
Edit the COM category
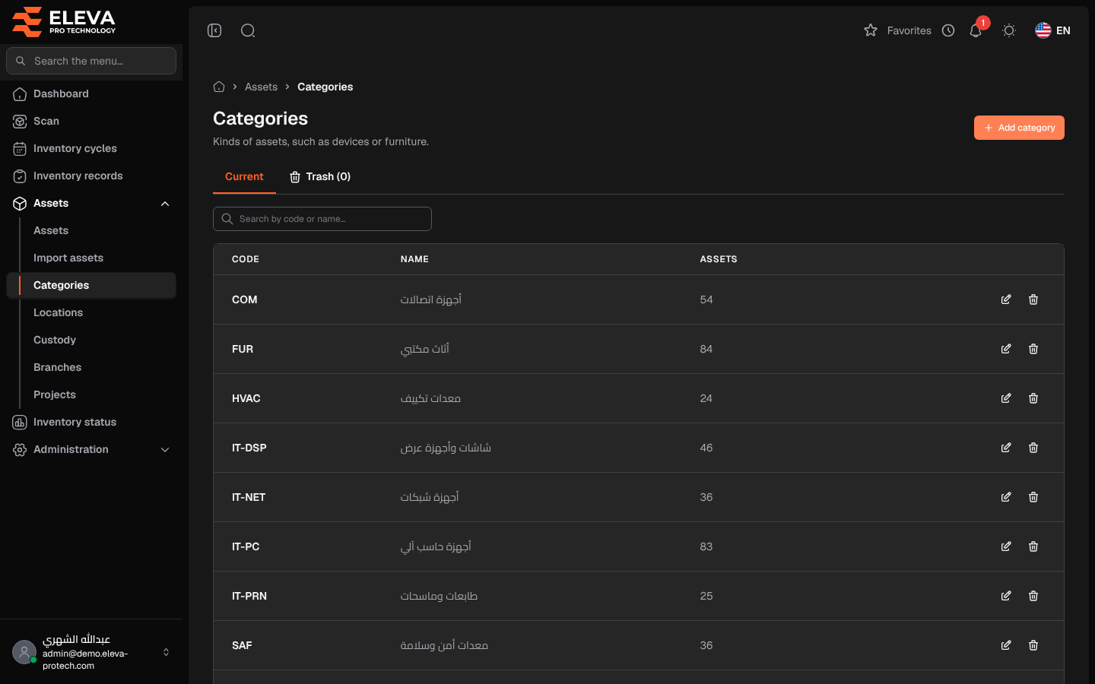pos(1006,299)
